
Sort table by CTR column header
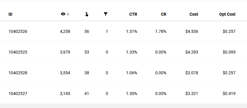pos(133,14)
